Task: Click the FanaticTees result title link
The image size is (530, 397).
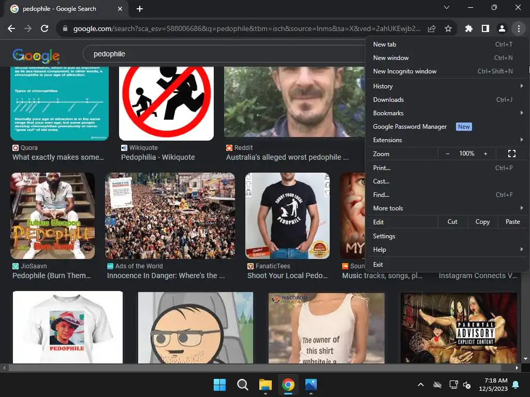Action: click(x=287, y=276)
